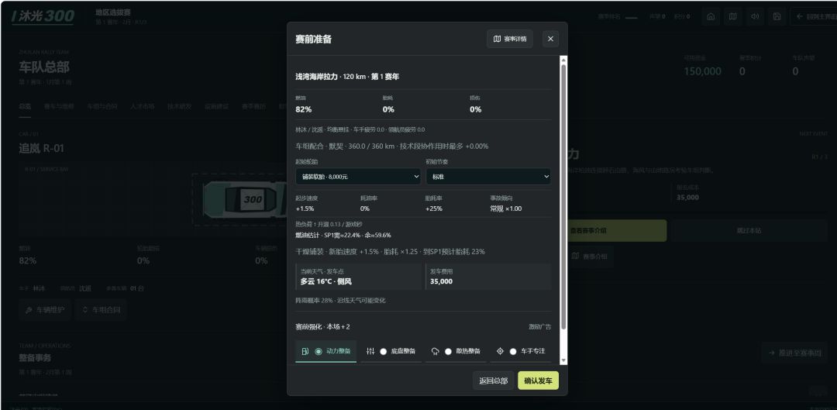Switch to the 设施建设 tab

point(217,106)
